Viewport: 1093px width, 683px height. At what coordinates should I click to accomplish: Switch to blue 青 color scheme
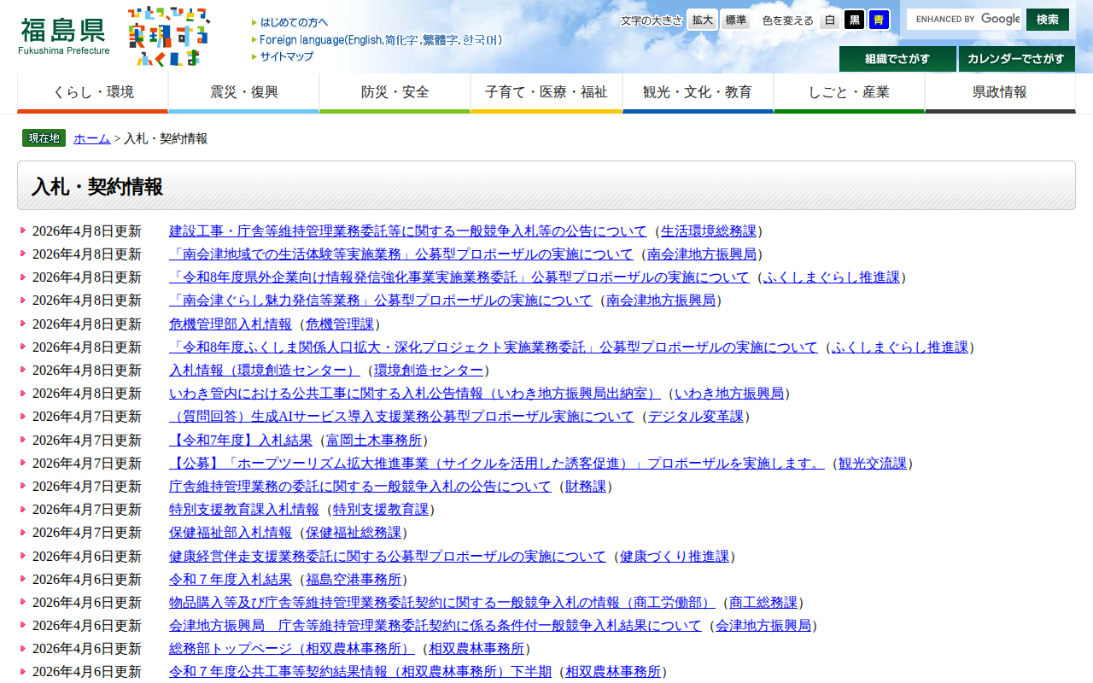click(x=879, y=20)
